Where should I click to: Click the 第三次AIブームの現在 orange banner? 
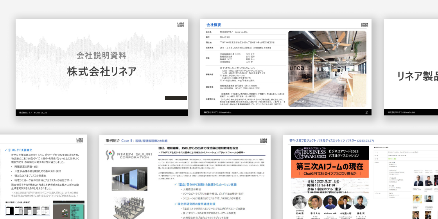tap(330, 167)
